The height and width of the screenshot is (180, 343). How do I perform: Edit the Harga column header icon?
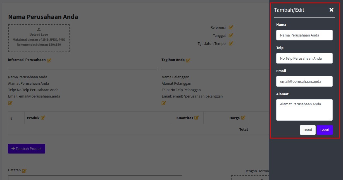[x=243, y=118]
